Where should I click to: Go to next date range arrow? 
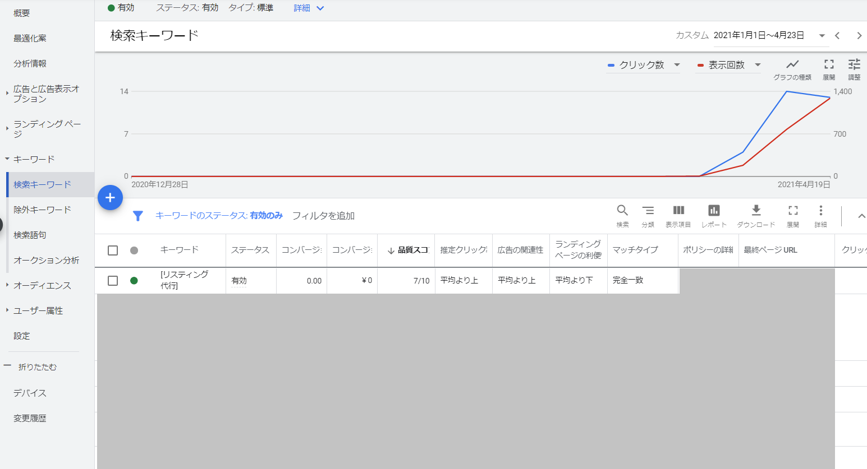(x=859, y=35)
